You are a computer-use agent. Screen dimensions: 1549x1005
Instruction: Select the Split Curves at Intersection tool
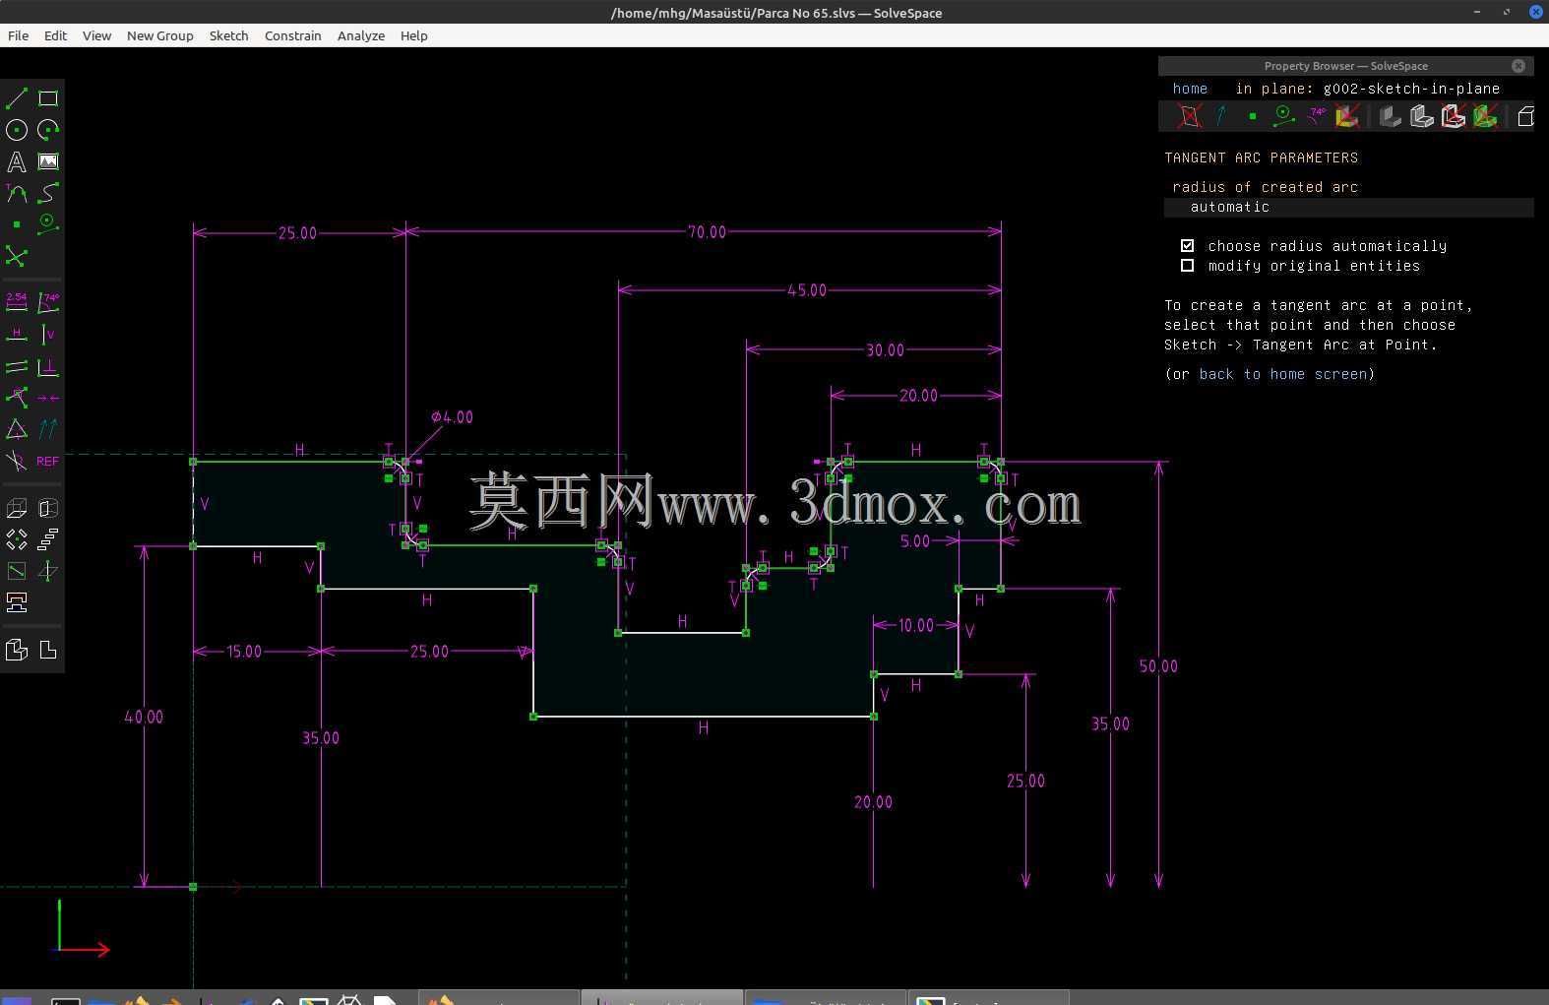pyautogui.click(x=17, y=257)
